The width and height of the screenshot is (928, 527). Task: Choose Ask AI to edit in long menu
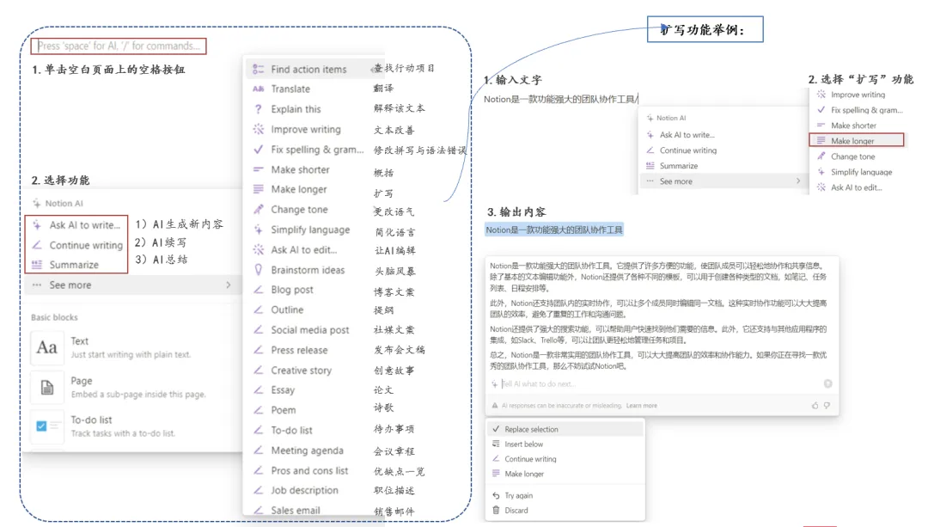coord(303,249)
